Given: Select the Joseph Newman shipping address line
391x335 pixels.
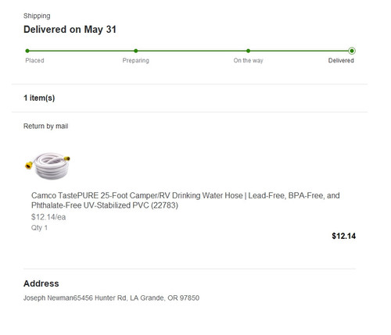Looking at the screenshot, I should click(111, 298).
